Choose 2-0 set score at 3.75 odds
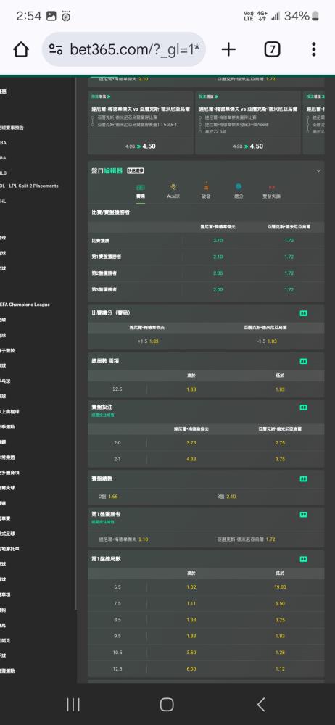335x725 pixels. click(191, 443)
